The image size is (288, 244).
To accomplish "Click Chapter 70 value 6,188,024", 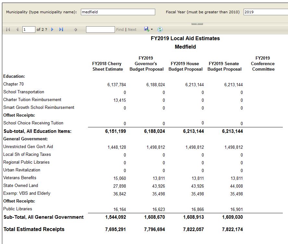I will [156, 85].
